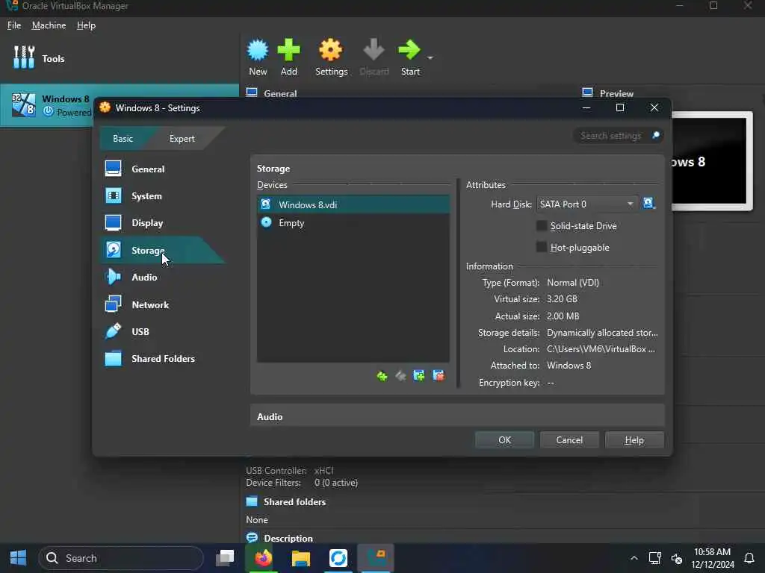Click the Shared folders header in Manager
Screen dimensions: 765x573
(294, 502)
